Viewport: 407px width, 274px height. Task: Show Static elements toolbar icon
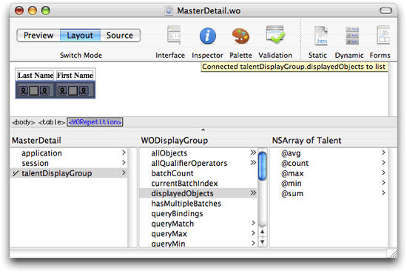coord(321,36)
